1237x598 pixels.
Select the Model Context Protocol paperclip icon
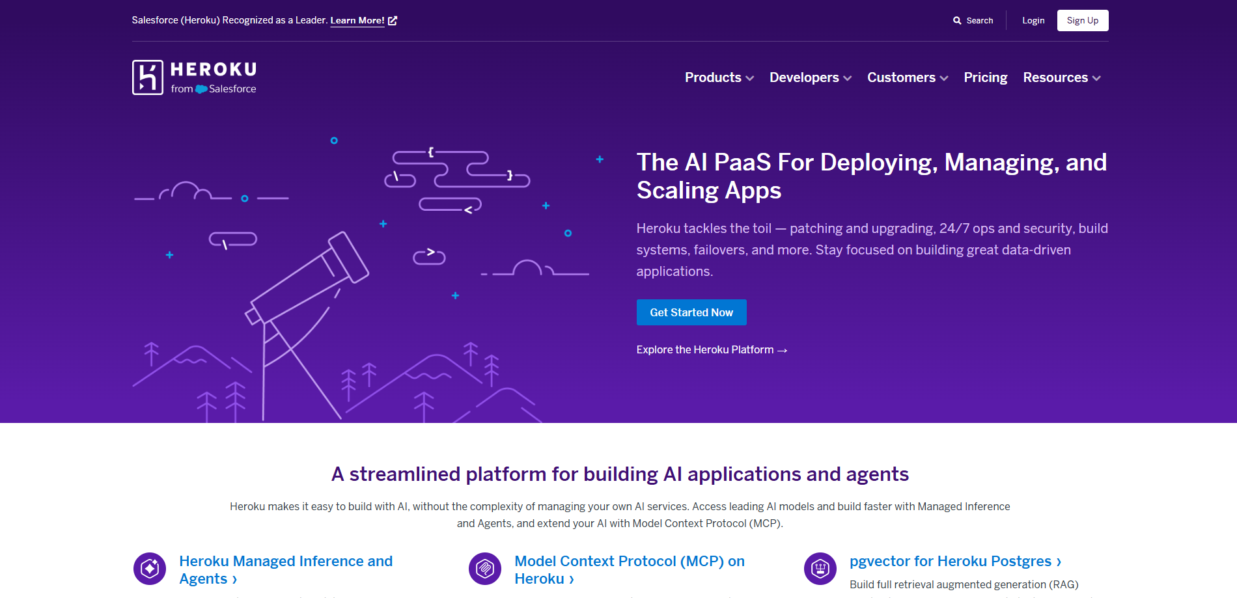coord(484,568)
